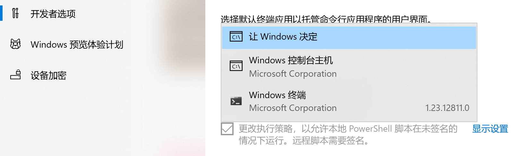Click the 设备加密 lock icon
The image size is (523, 156).
tap(15, 75)
